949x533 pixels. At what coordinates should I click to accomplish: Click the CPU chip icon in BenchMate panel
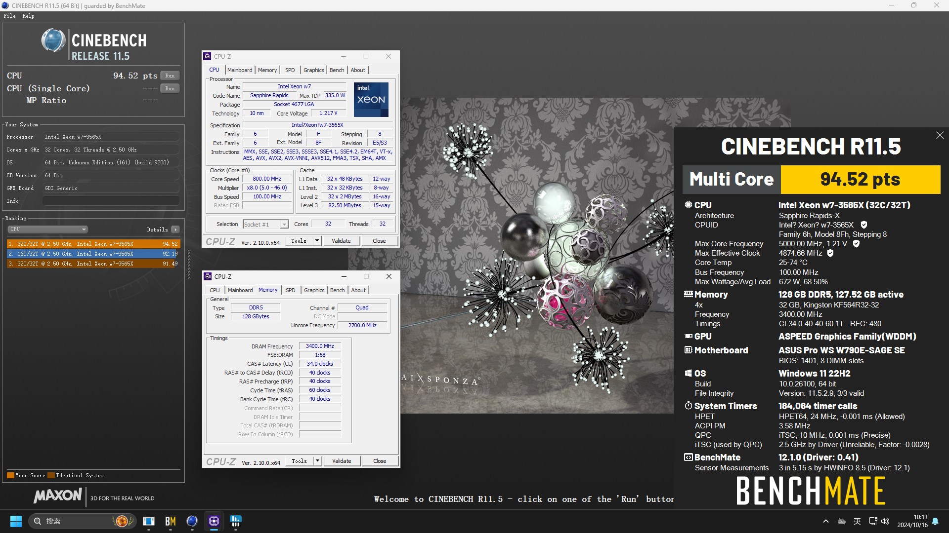click(x=688, y=204)
